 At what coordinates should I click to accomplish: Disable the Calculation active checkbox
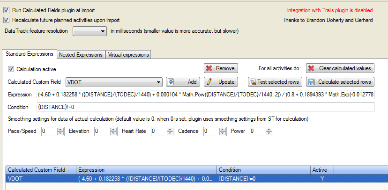[x=11, y=69]
